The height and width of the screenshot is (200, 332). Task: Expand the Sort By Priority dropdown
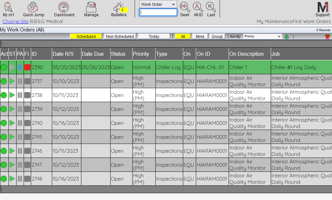click(262, 37)
